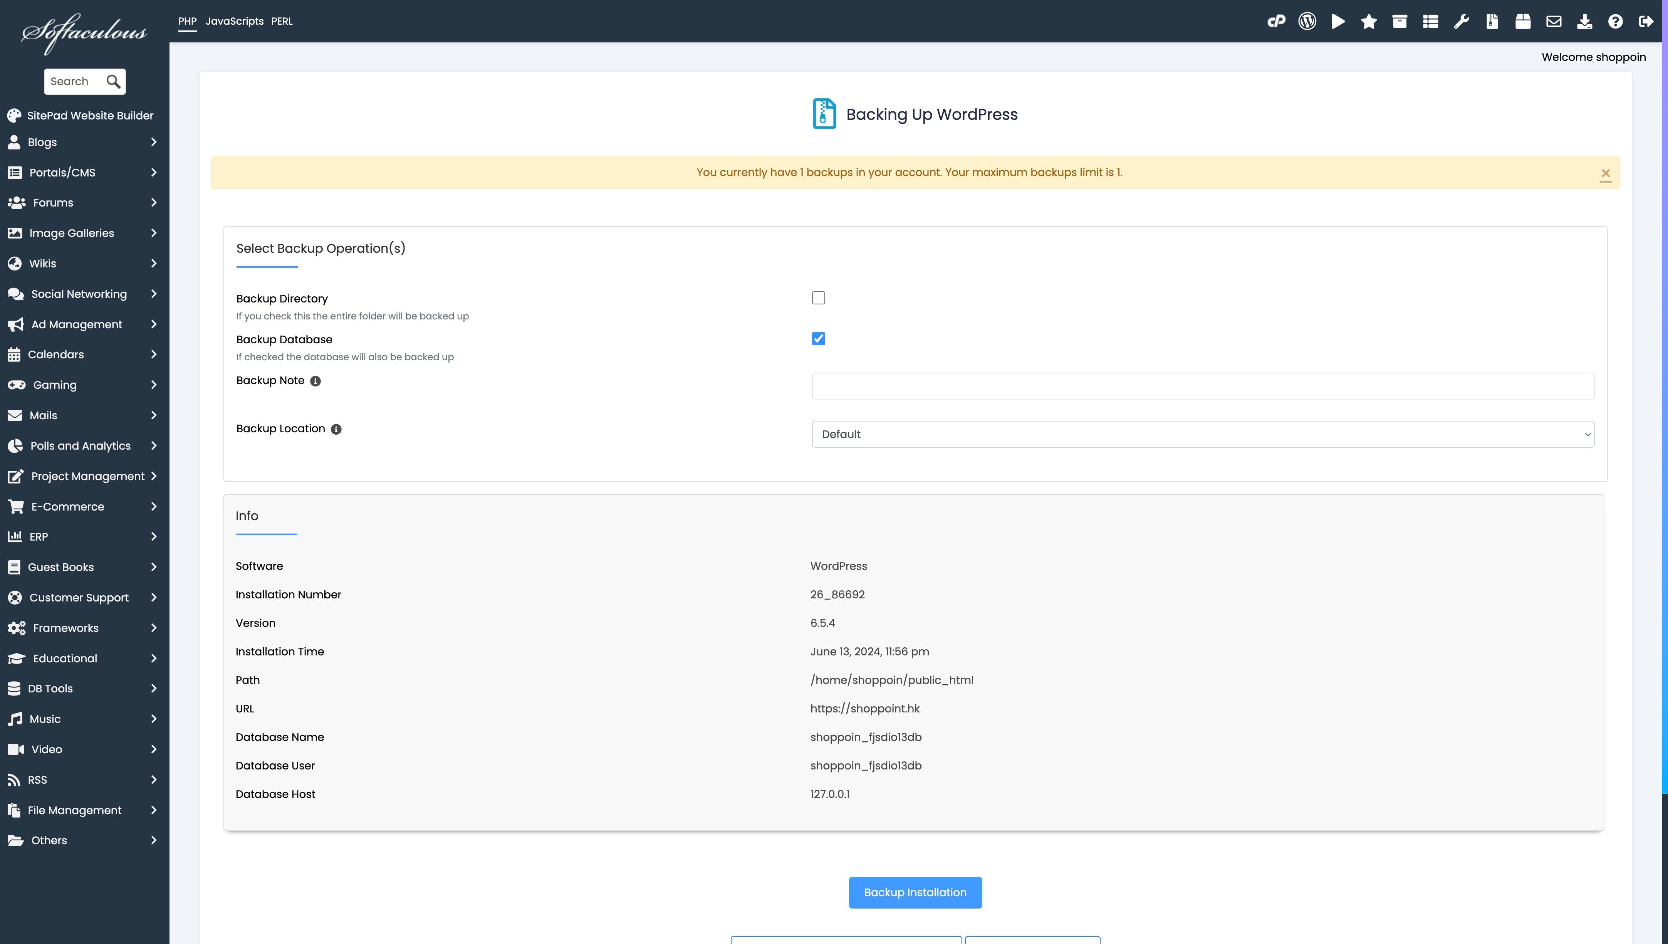Click the URL value https://shoppoint.hk
1668x944 pixels.
click(864, 709)
